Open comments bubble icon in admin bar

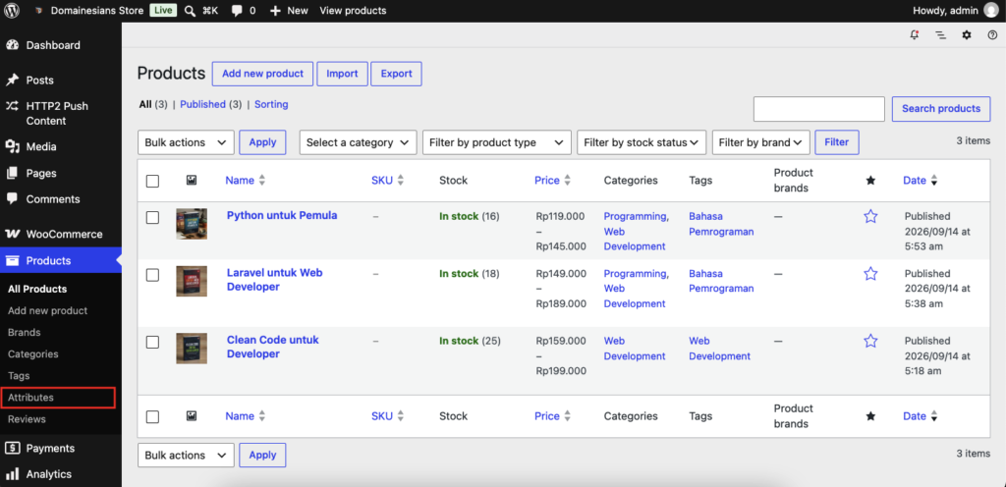[x=237, y=11]
